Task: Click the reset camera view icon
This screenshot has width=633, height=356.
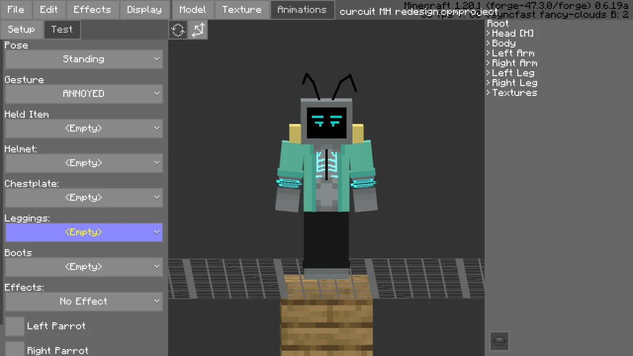Action: (178, 30)
